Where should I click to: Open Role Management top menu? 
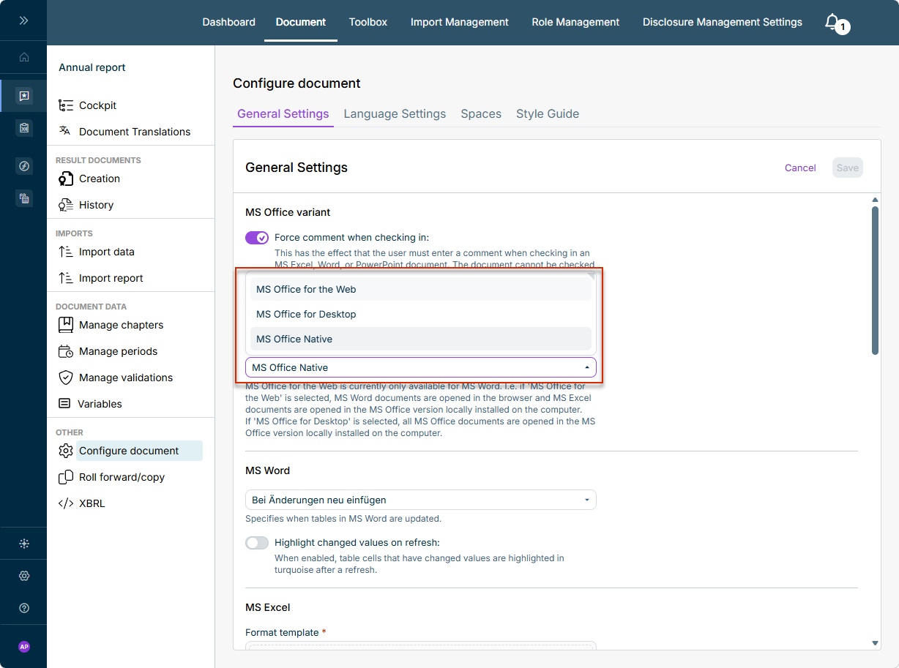pos(575,22)
